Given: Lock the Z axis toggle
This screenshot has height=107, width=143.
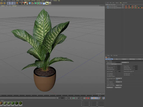Looking at the screenshot, I should [14, 3].
